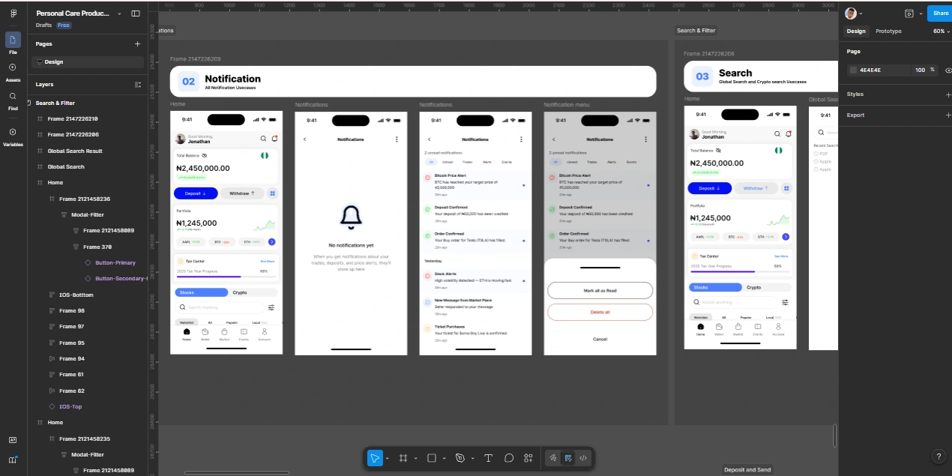
Task: Open the Move tool options chevron
Action: 387,458
